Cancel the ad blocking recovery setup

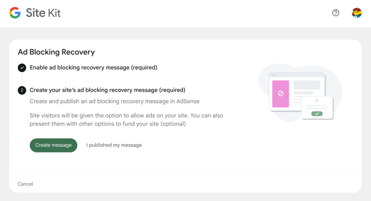point(25,184)
